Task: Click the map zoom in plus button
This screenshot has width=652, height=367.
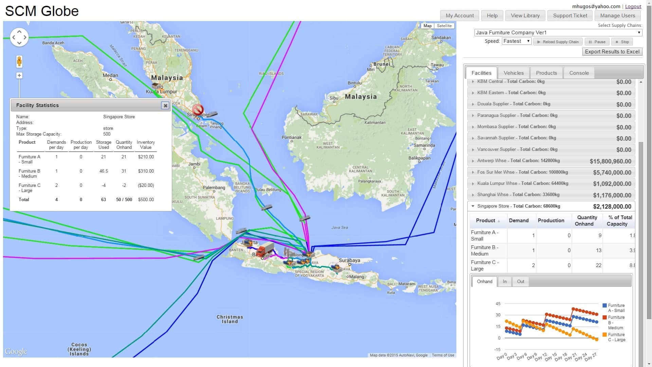Action: 19,75
